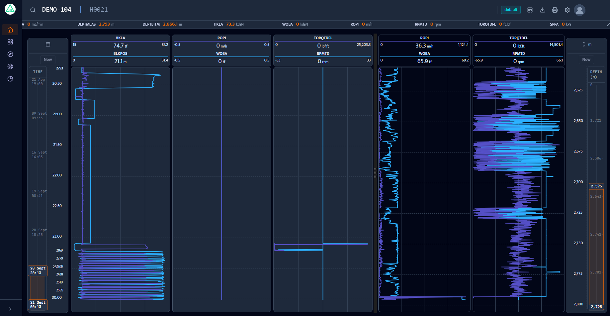Click the WOBA header showing 0 tf
This screenshot has width=610, height=316.
(x=221, y=58)
